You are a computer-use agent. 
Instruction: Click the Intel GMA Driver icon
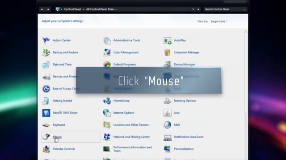pos(46,113)
